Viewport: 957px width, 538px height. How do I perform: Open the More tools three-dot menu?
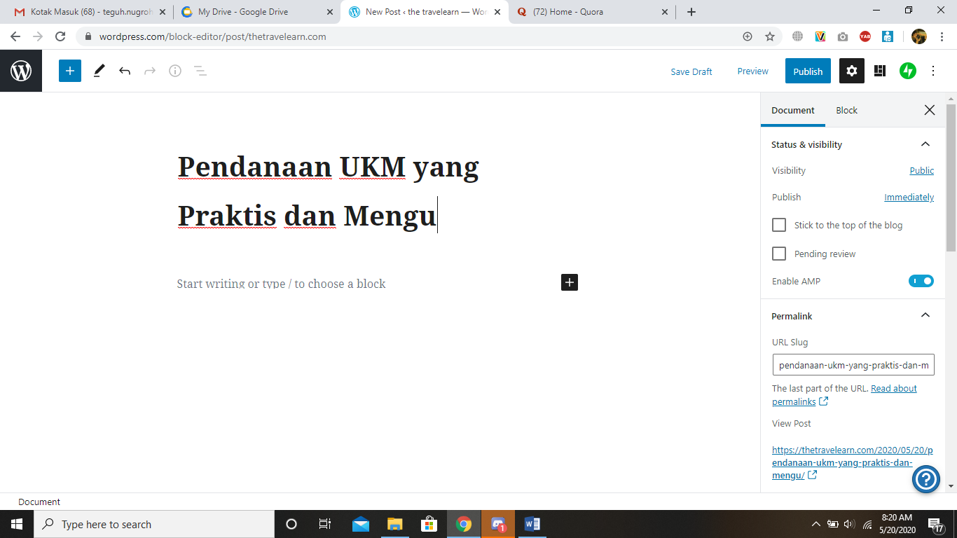pyautogui.click(x=933, y=71)
